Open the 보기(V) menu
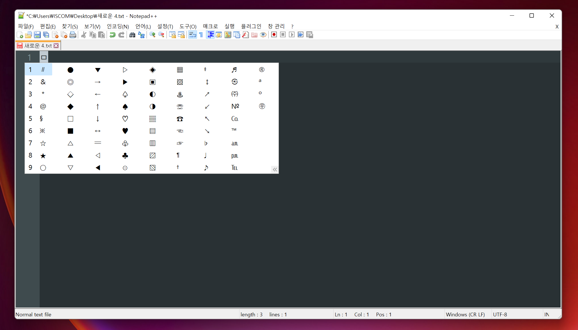Image resolution: width=578 pixels, height=330 pixels. [x=92, y=26]
